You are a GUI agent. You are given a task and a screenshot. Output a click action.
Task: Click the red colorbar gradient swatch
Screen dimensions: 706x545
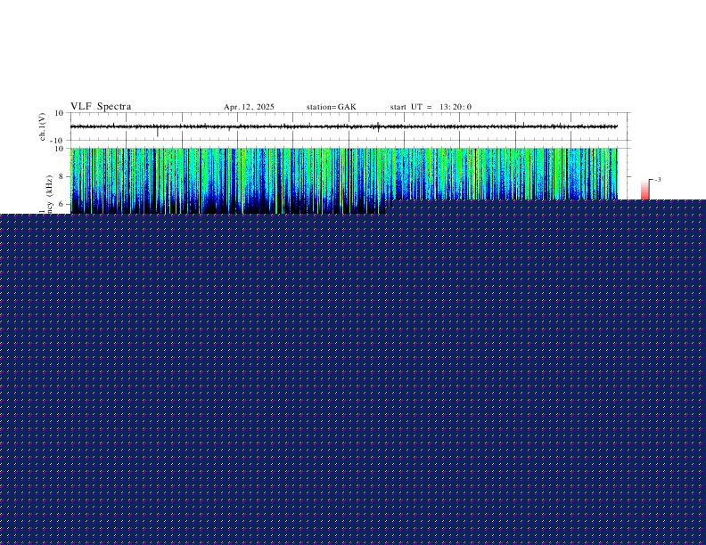click(645, 190)
